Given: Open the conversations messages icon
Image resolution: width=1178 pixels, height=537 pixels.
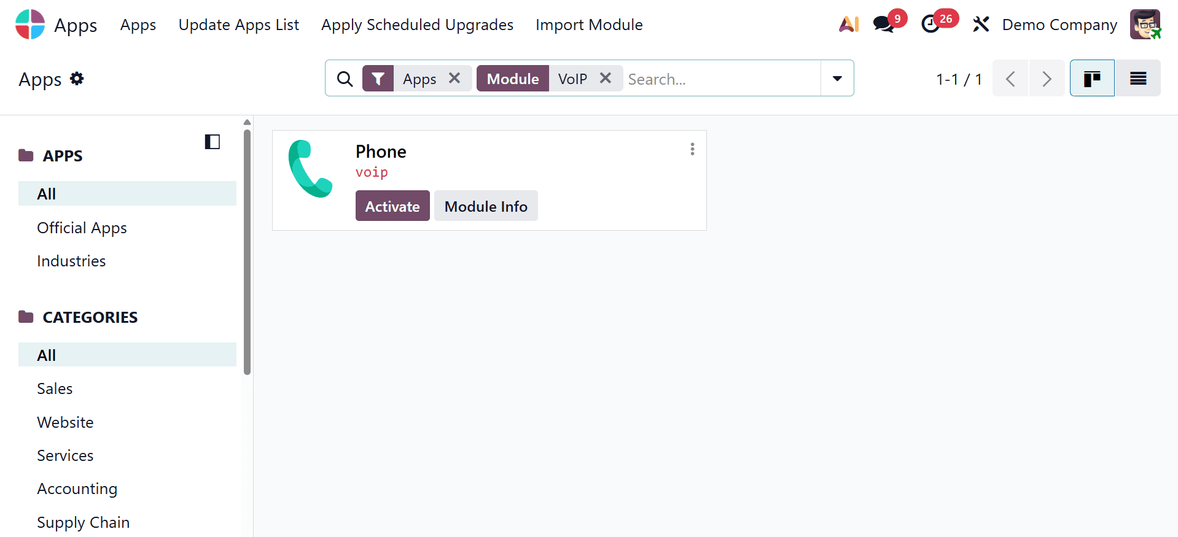Looking at the screenshot, I should [x=884, y=25].
